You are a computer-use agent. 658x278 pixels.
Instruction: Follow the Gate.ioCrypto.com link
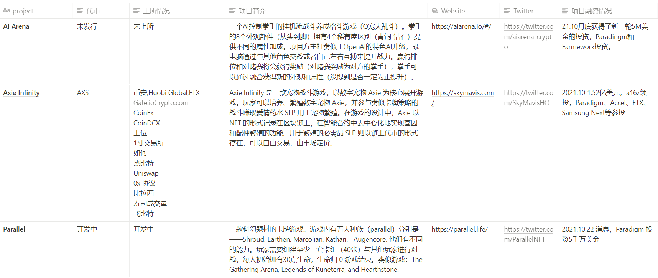[x=161, y=103]
